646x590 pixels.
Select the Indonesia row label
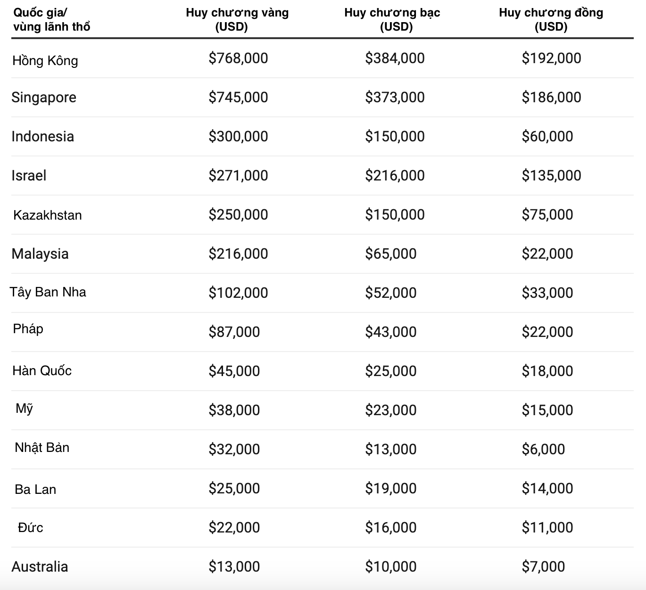(x=42, y=136)
